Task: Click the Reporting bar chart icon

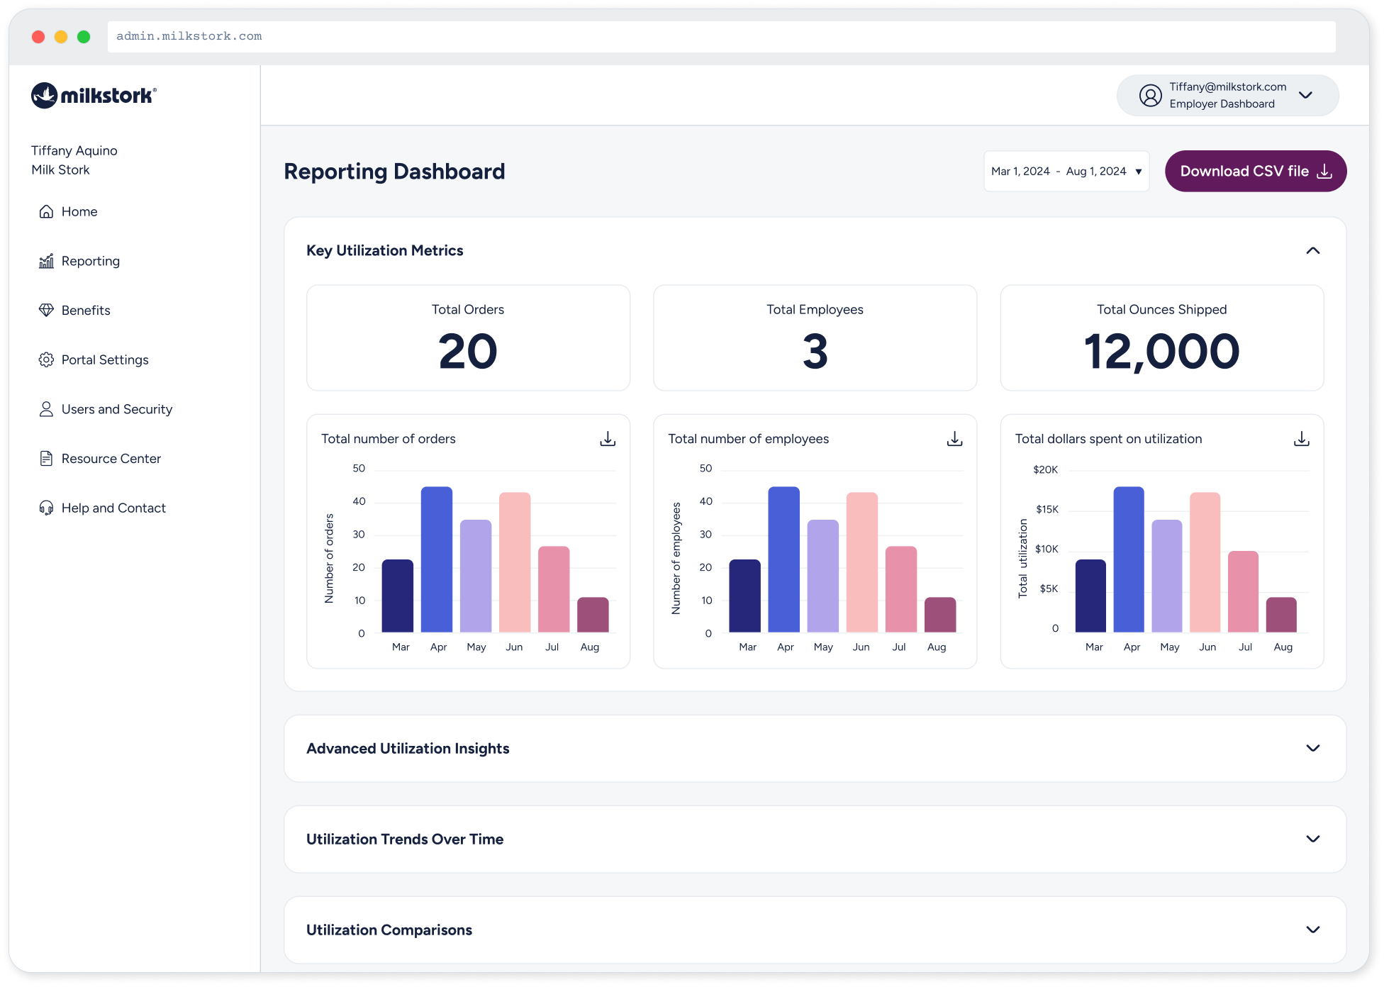Action: point(46,261)
